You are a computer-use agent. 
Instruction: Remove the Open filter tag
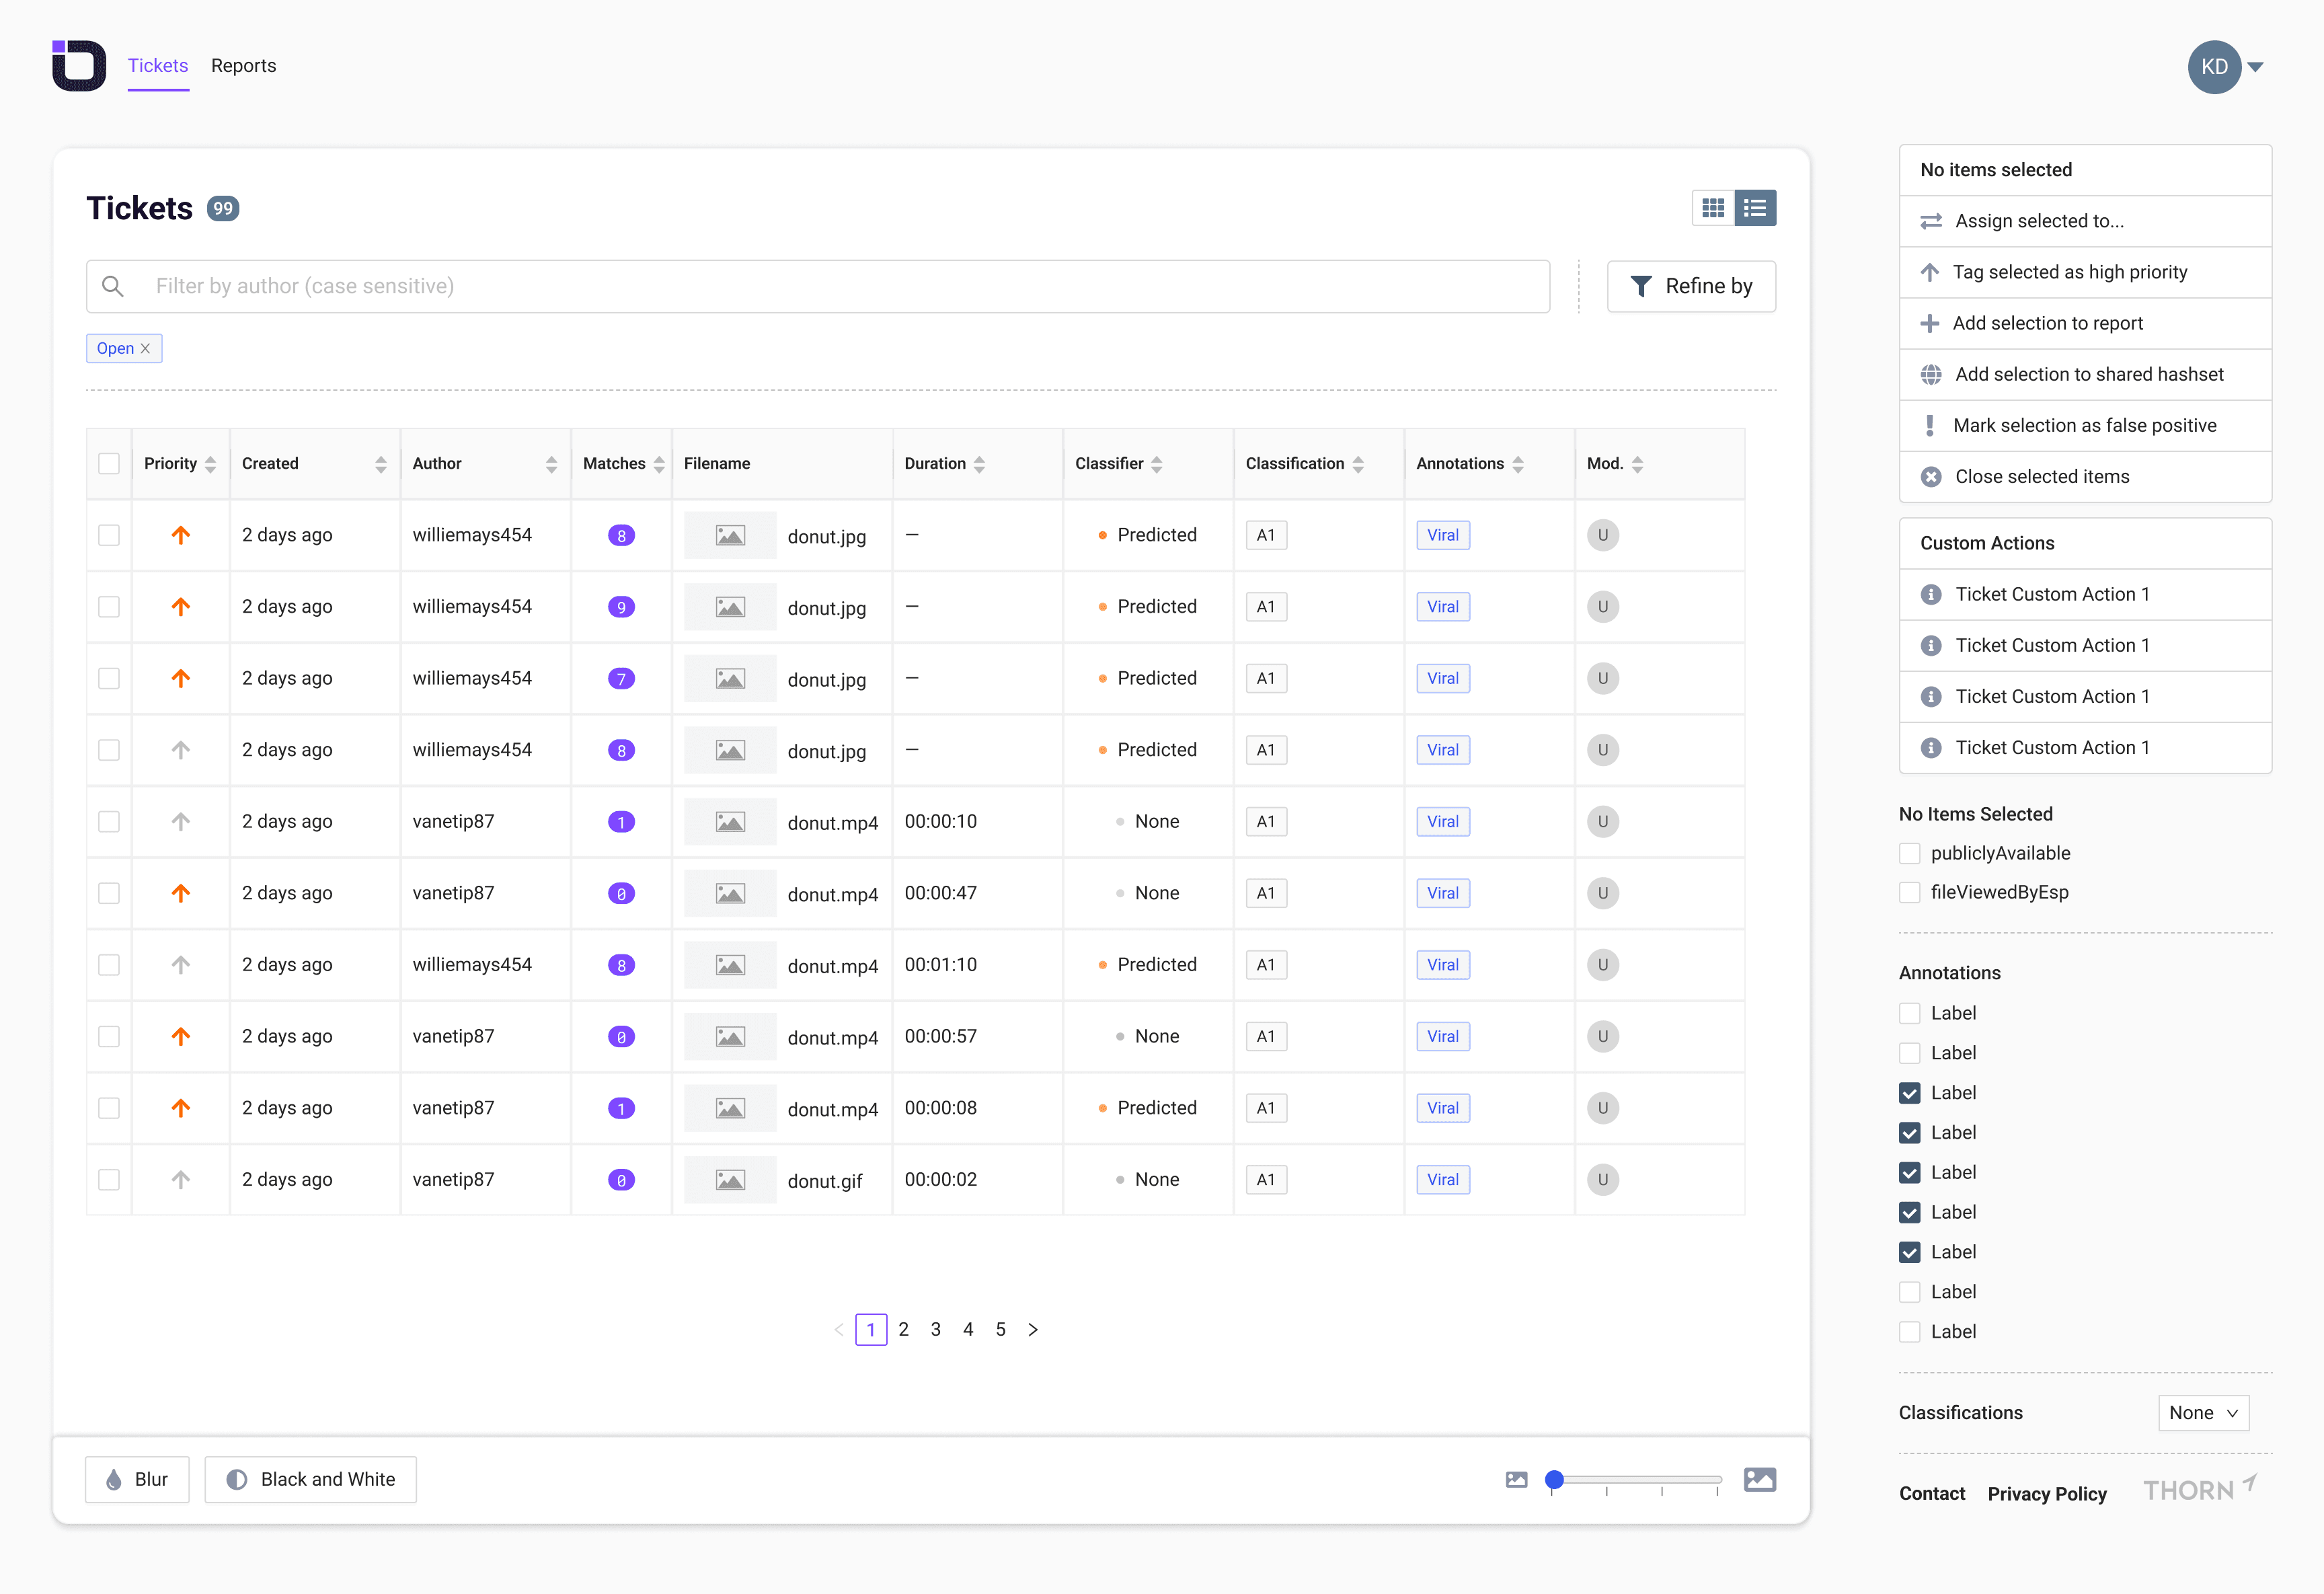145,348
